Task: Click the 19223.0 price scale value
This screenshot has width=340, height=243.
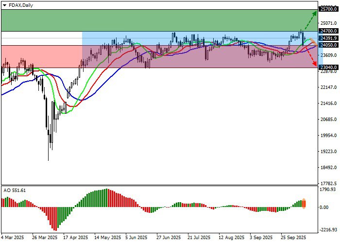Action: click(x=328, y=152)
